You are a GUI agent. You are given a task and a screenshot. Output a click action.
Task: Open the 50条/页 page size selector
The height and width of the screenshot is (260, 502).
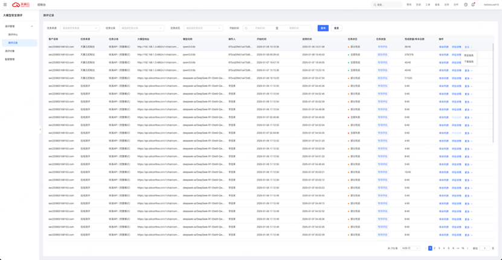coord(410,248)
